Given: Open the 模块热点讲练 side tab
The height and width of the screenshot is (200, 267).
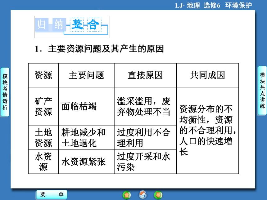Looking at the screenshot, I should (262, 91).
